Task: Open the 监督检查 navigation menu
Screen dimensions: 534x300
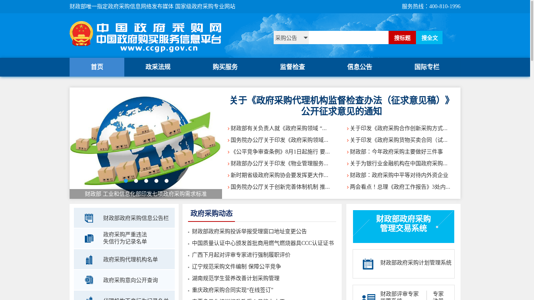Action: point(292,67)
